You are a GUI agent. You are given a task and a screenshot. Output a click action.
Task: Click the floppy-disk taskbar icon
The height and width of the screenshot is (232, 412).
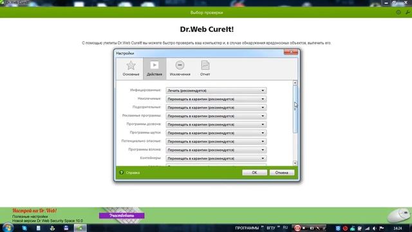click(x=66, y=228)
